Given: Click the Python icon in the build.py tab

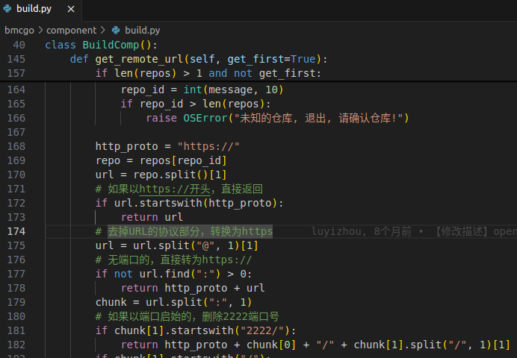Looking at the screenshot, I should coord(7,10).
